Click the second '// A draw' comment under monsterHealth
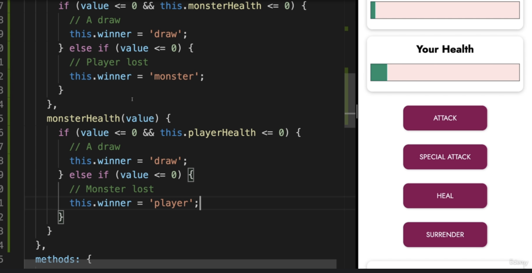 click(x=95, y=147)
